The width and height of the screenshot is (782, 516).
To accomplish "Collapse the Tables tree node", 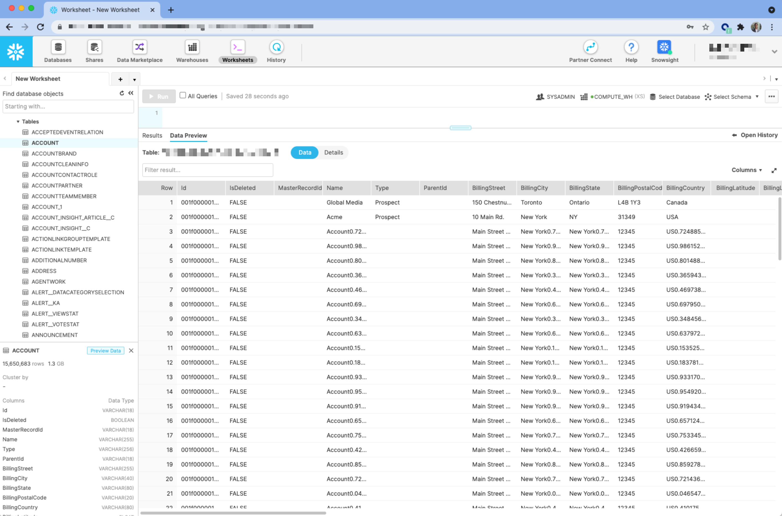I will click(18, 122).
